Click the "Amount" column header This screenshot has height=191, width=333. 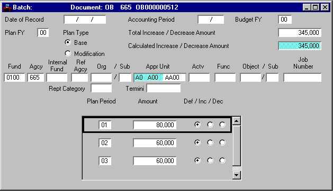click(148, 101)
